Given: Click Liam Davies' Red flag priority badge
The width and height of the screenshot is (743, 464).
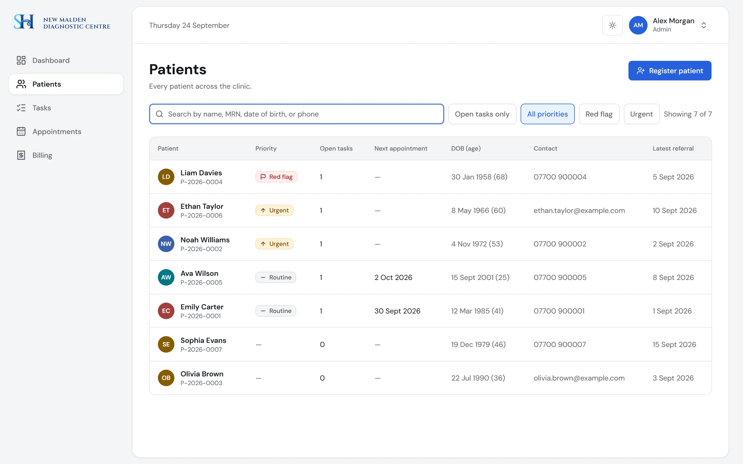Looking at the screenshot, I should point(276,177).
